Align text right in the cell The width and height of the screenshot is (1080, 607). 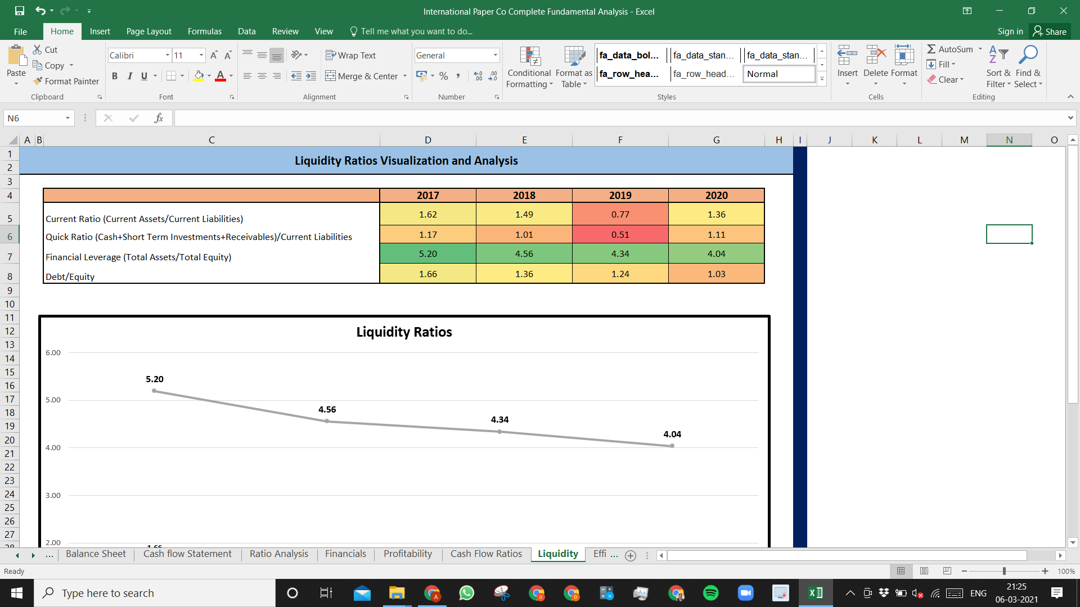[277, 76]
